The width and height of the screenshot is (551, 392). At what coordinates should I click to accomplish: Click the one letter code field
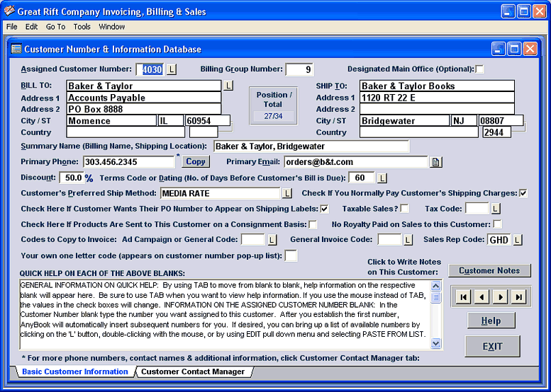point(291,255)
